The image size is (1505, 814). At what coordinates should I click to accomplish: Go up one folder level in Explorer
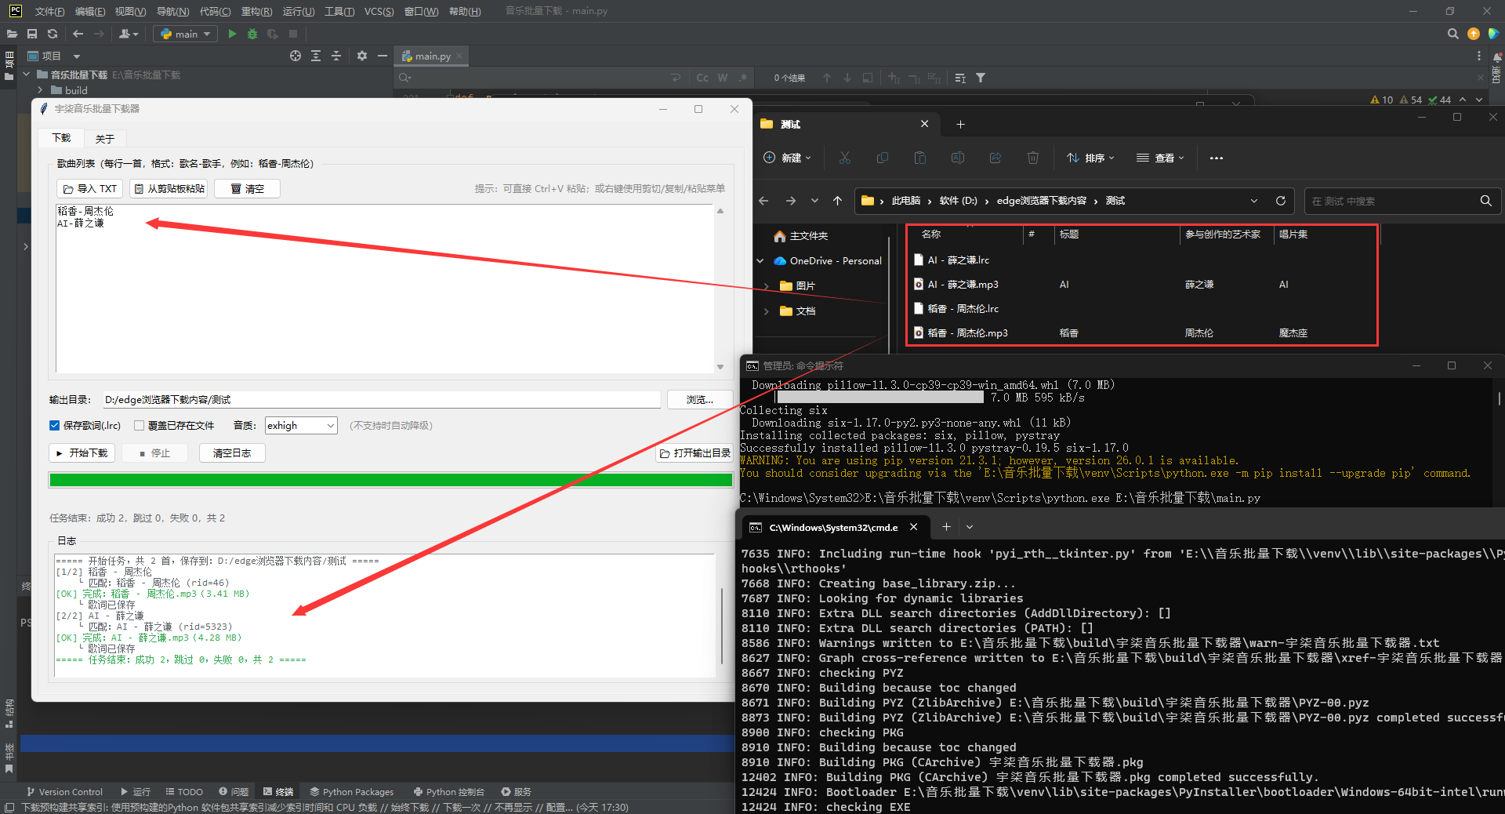[837, 201]
